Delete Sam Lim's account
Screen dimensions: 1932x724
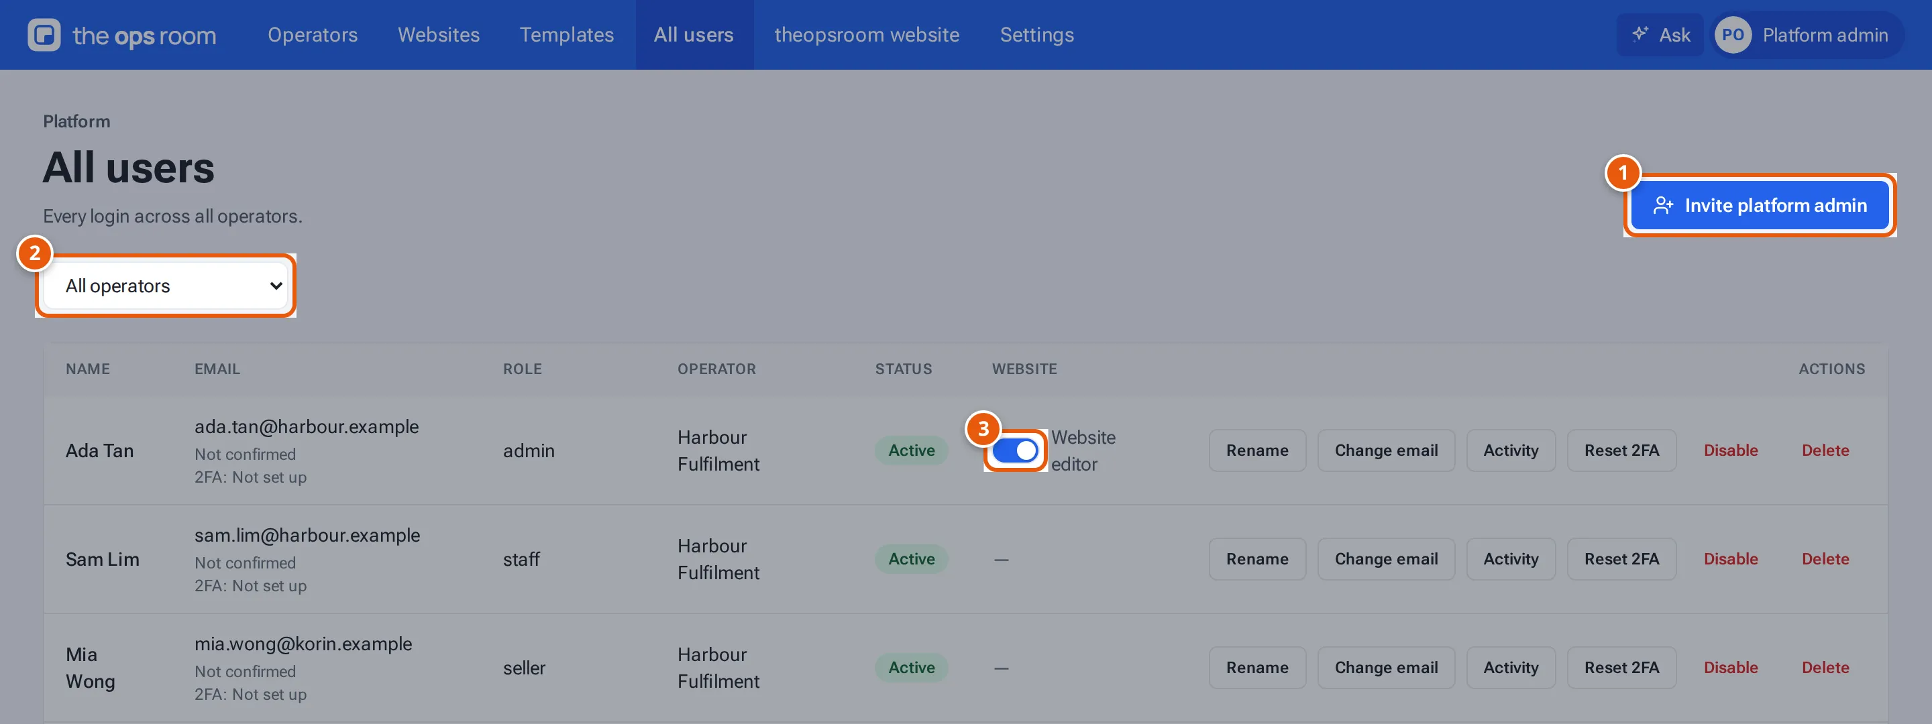tap(1825, 559)
